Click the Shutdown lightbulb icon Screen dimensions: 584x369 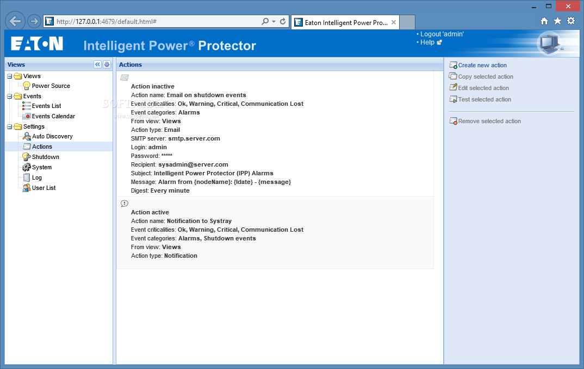tap(27, 157)
